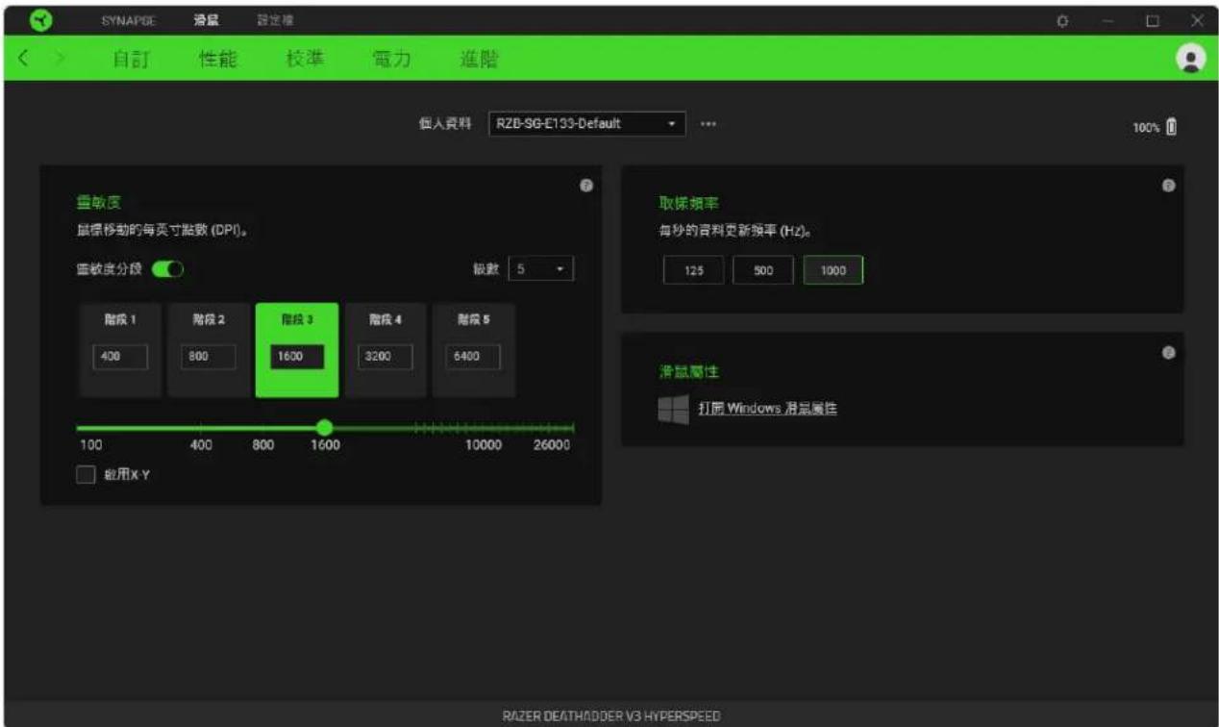Click the 100% battery percentage text
The image size is (1219, 727).
click(1146, 128)
